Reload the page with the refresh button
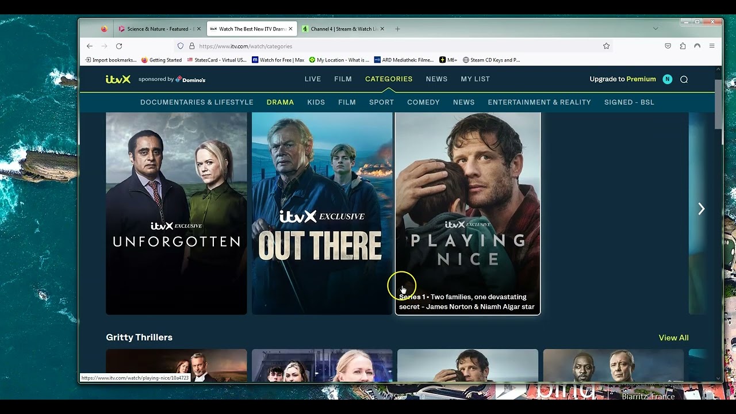The image size is (736, 414). (x=119, y=46)
